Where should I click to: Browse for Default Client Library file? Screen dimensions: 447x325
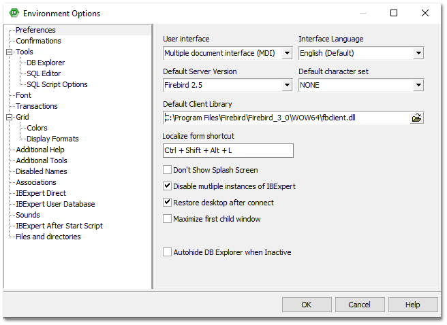point(416,118)
